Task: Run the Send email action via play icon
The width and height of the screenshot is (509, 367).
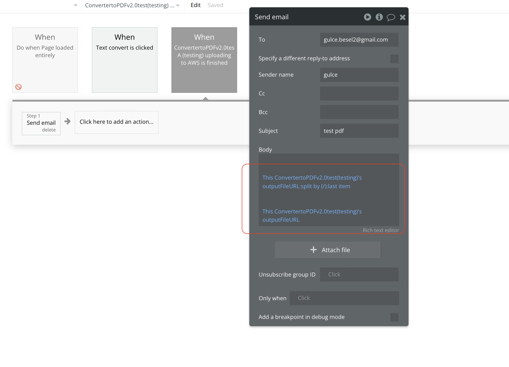Action: [x=367, y=17]
